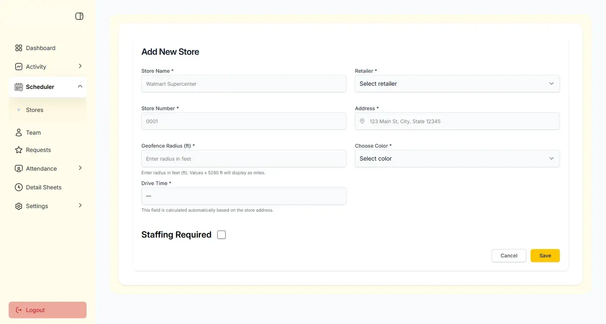The height and width of the screenshot is (324, 606).
Task: Expand the Settings submenu chevron
Action: tap(80, 205)
